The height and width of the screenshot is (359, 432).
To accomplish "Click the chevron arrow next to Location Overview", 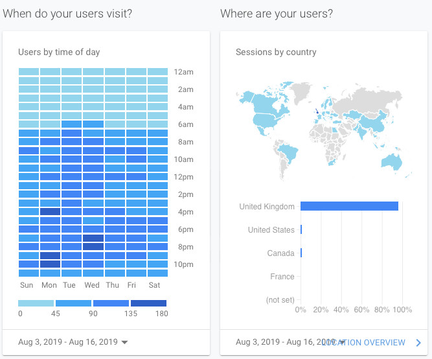I will [x=418, y=342].
